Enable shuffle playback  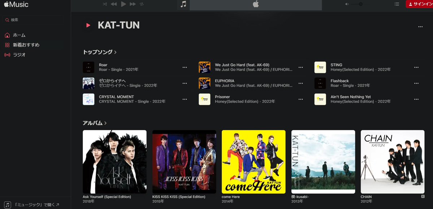coord(104,4)
